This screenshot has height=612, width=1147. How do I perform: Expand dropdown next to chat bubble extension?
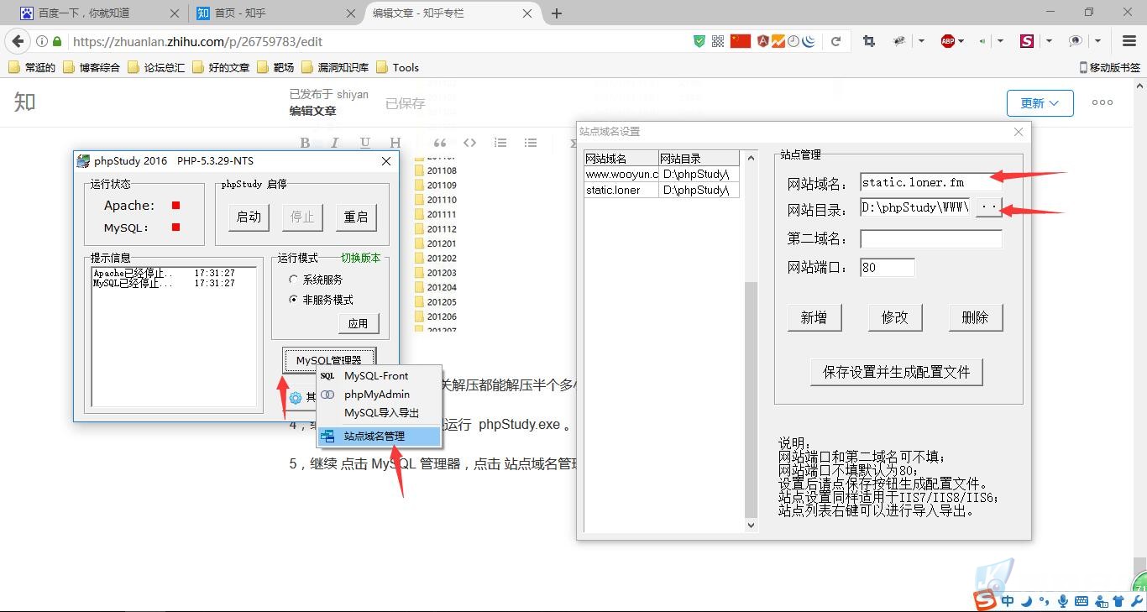tap(1097, 41)
